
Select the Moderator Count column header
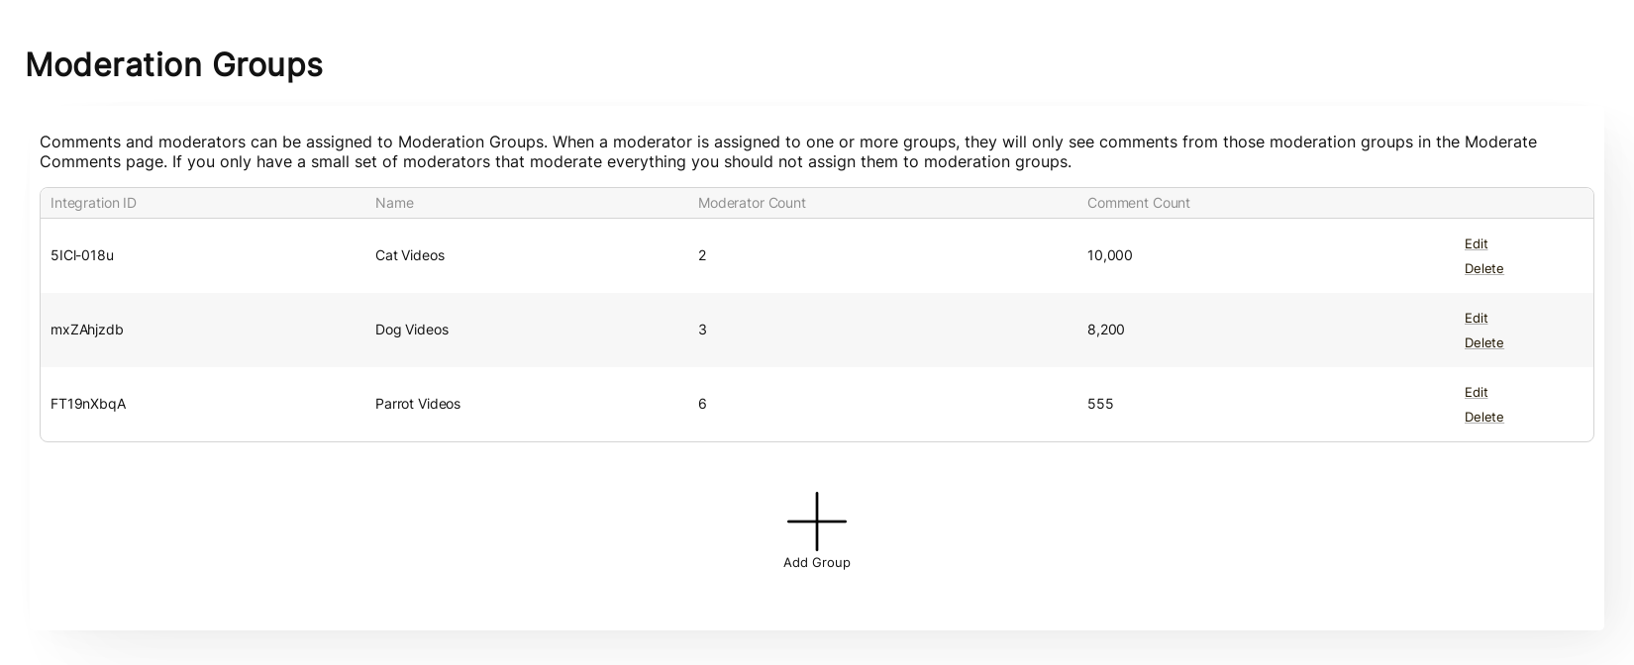coord(752,203)
